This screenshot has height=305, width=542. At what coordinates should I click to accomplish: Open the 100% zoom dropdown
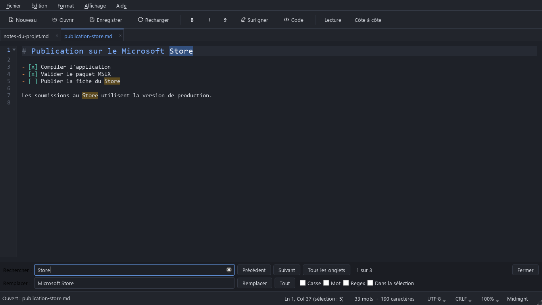[x=490, y=299]
